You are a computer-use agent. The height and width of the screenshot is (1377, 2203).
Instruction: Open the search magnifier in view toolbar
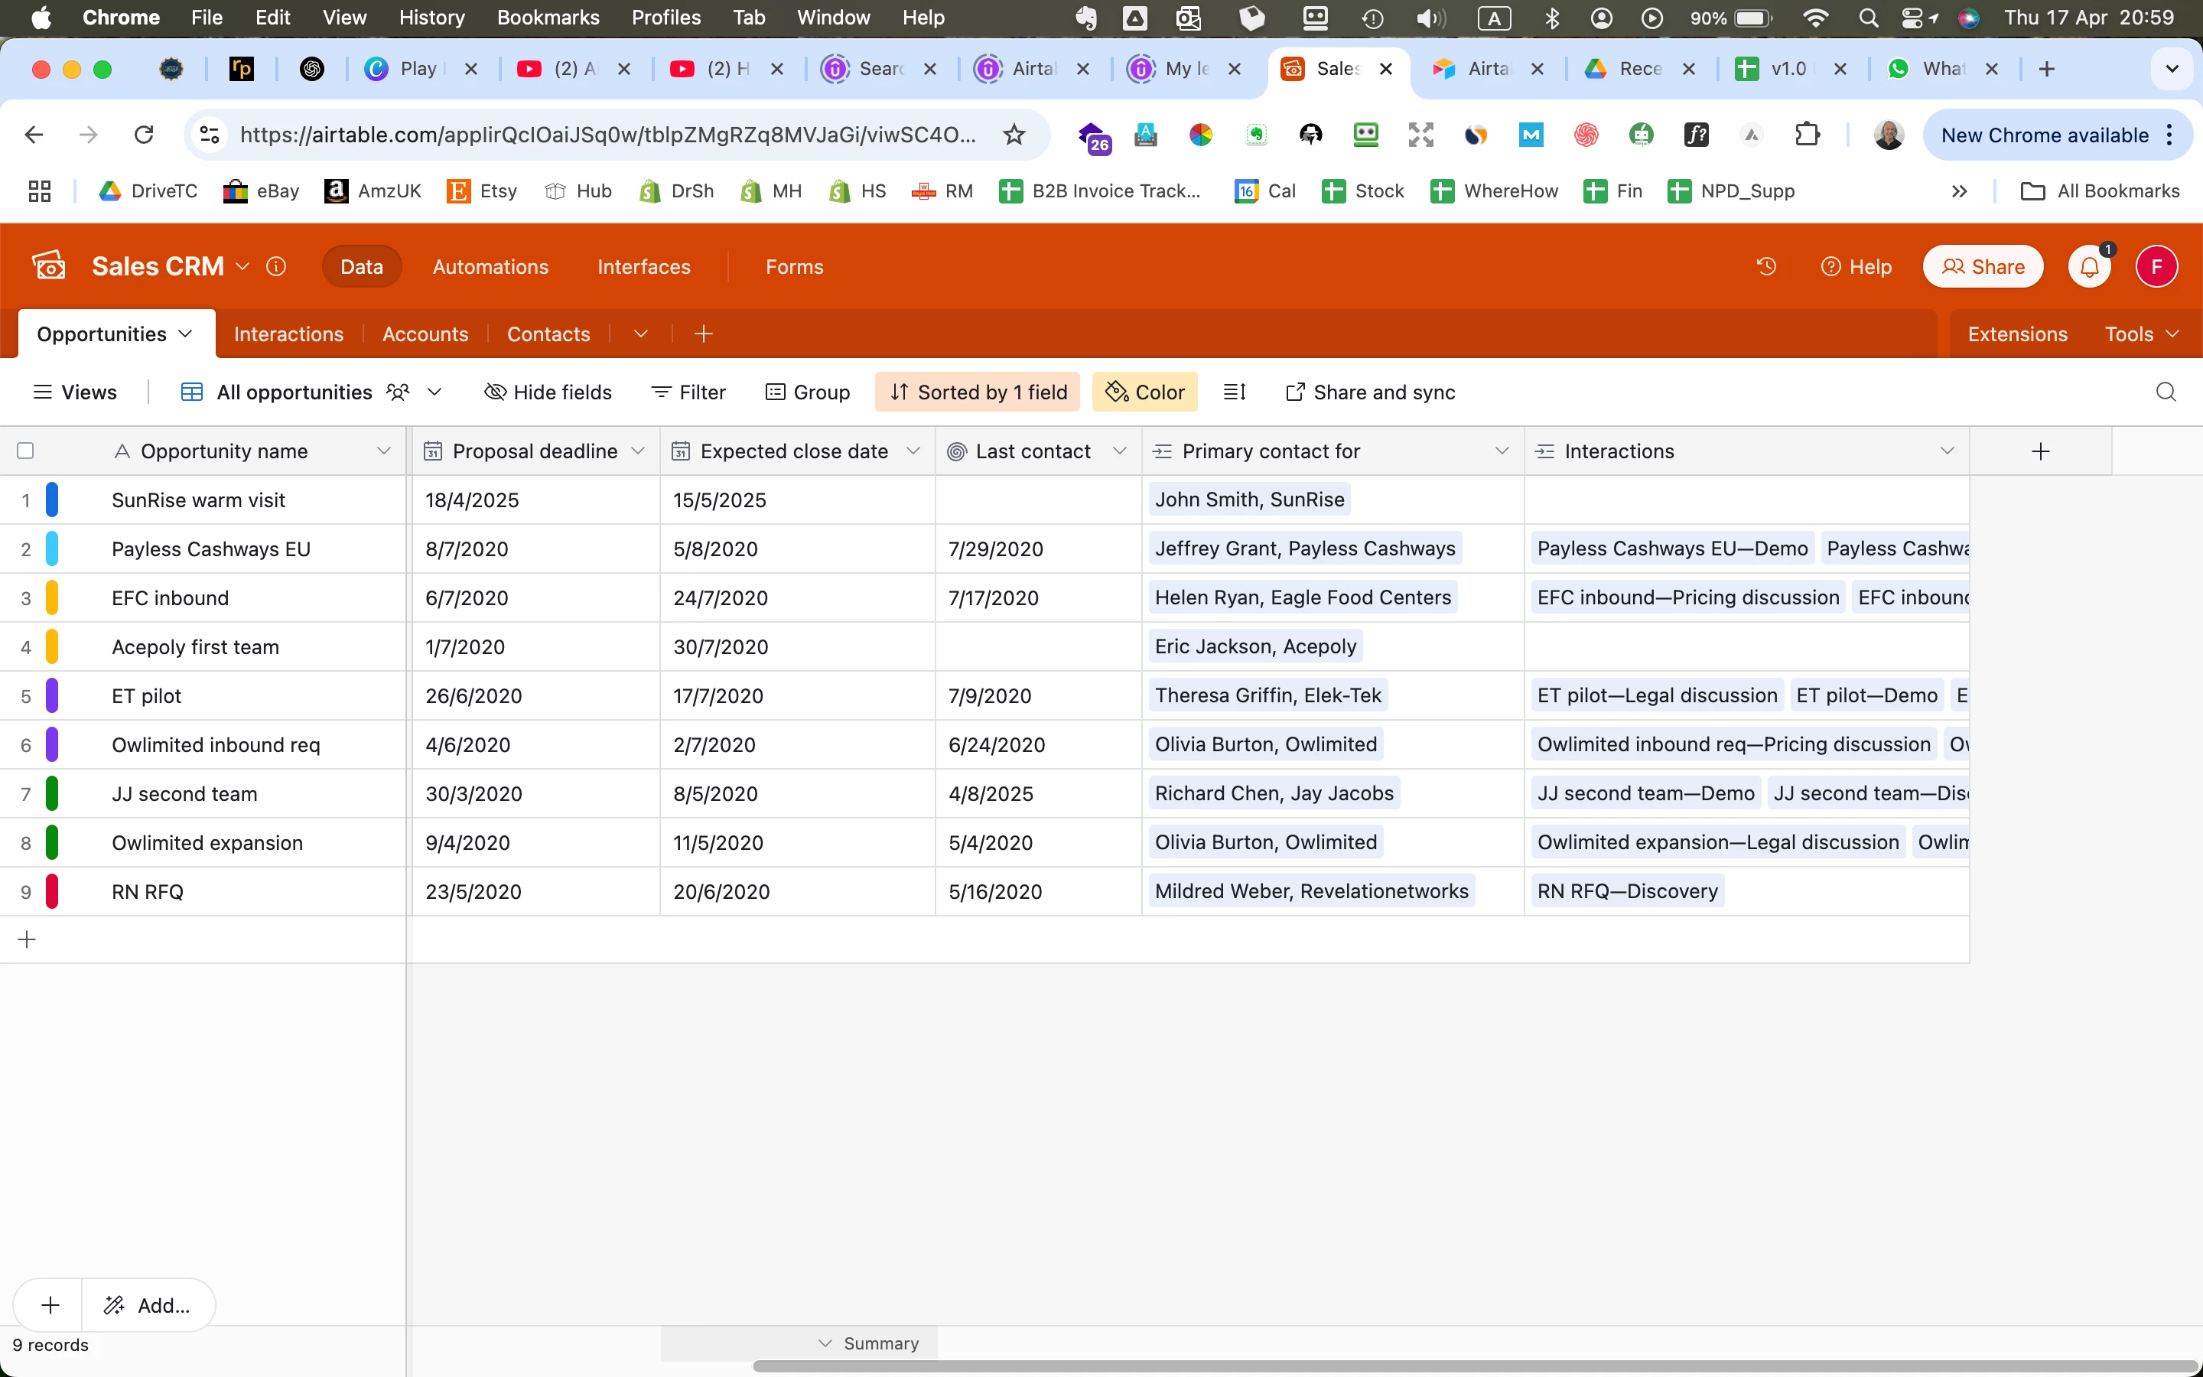click(2166, 392)
